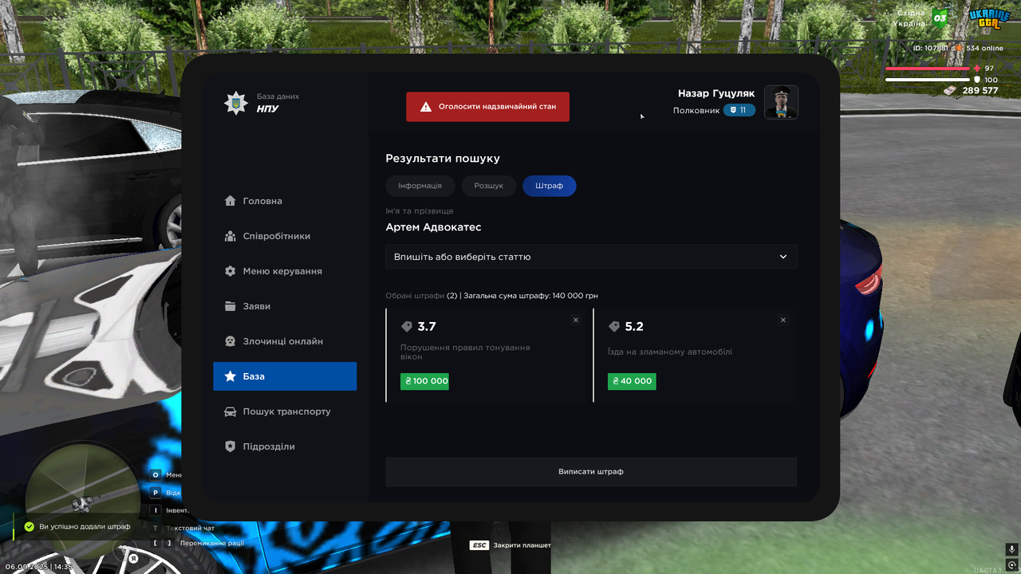The width and height of the screenshot is (1021, 574).
Task: Click the 'Впишіть або виберіть статтю' field
Action: coord(591,257)
